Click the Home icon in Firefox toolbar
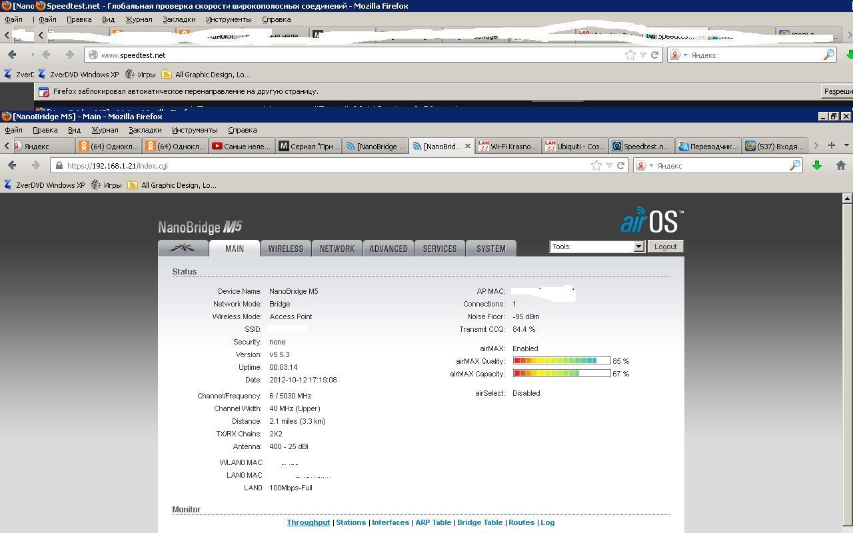Screen dimensions: 853x533 coord(840,165)
